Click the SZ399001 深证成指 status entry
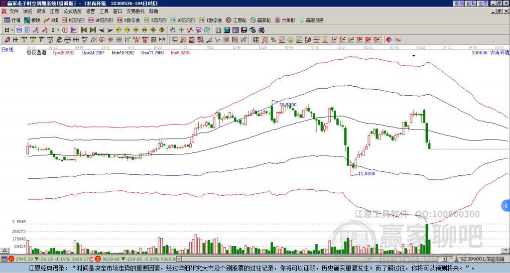510x273 pixels. 482,259
